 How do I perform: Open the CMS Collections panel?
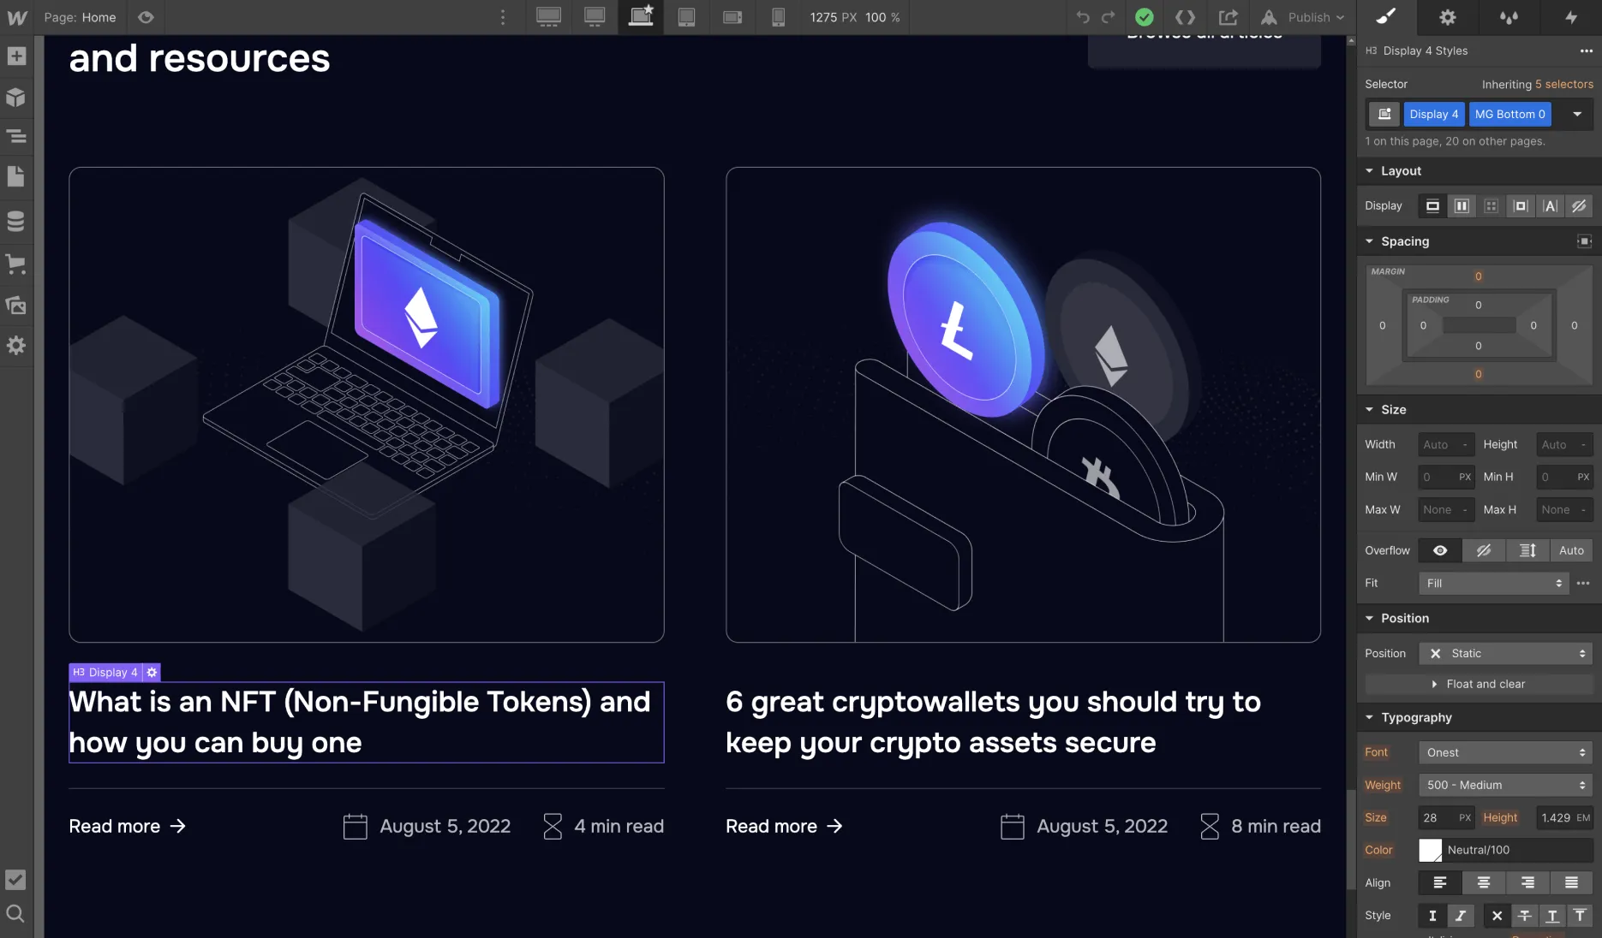click(x=16, y=221)
